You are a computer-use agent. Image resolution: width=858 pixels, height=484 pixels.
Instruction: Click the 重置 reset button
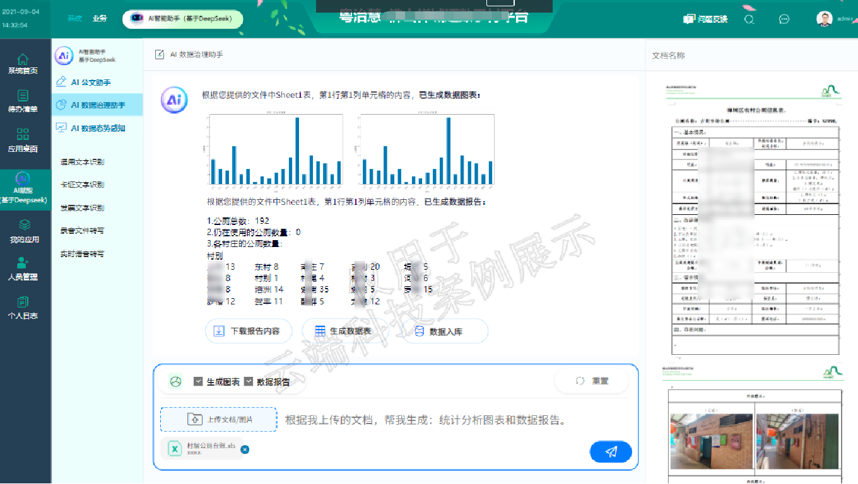click(592, 381)
